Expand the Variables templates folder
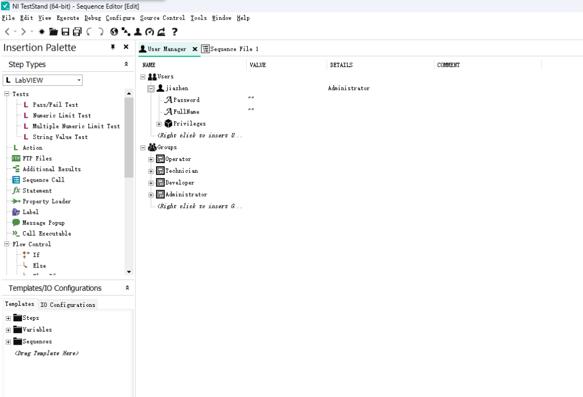 coord(8,330)
